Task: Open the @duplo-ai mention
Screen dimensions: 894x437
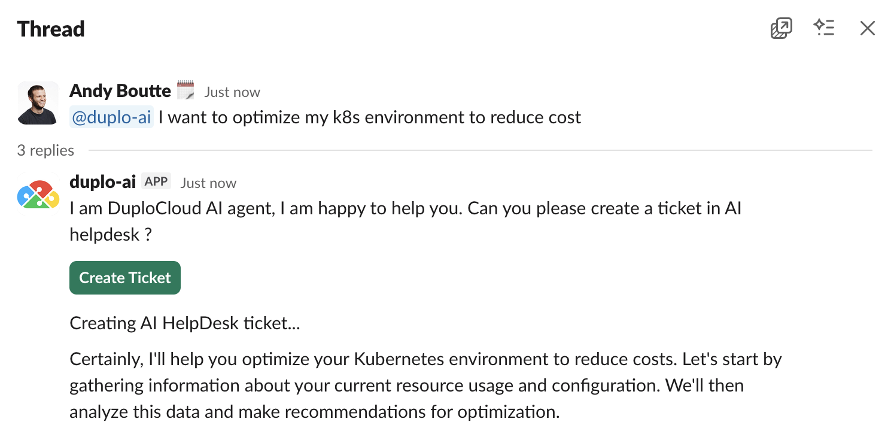Action: click(x=111, y=117)
